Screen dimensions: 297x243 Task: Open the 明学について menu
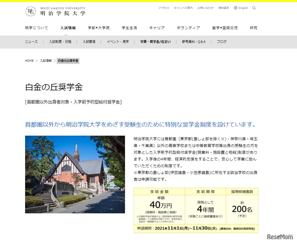[36, 28]
